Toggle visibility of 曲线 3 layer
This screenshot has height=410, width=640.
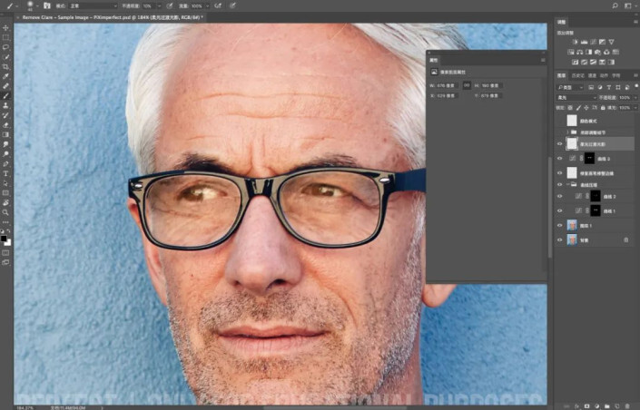tap(559, 158)
